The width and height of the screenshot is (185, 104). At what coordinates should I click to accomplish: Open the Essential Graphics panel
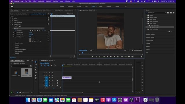151,34
